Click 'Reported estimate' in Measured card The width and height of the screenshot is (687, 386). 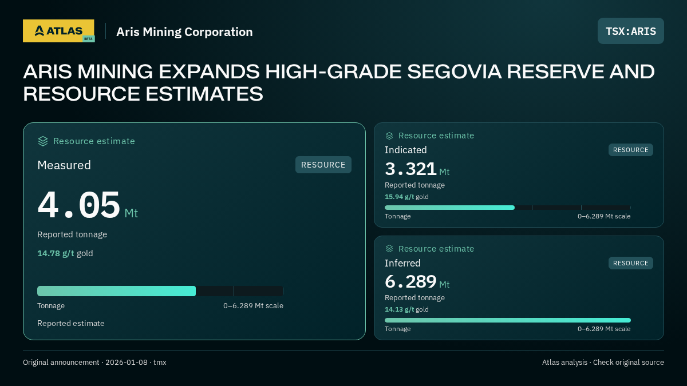click(71, 323)
